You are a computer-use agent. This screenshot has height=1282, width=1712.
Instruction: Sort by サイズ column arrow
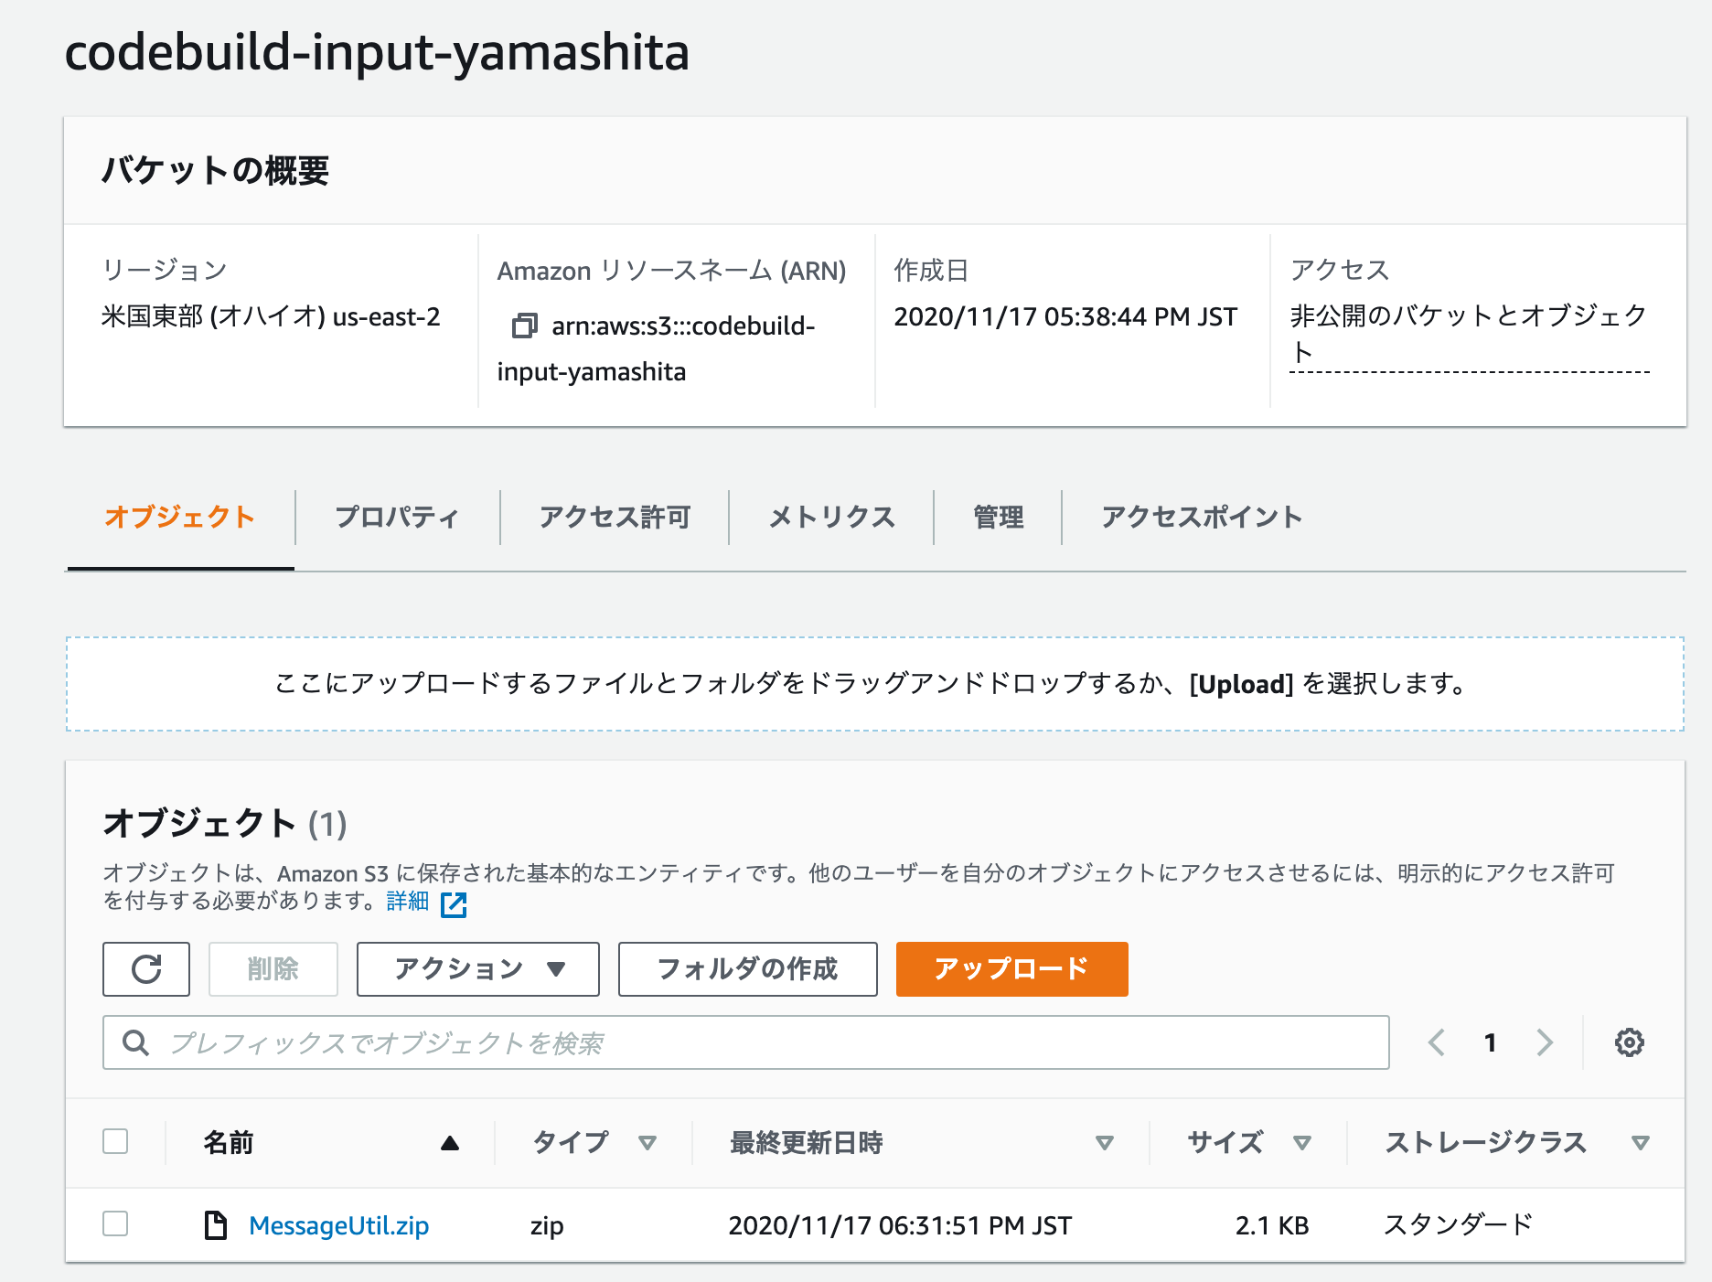point(1302,1143)
